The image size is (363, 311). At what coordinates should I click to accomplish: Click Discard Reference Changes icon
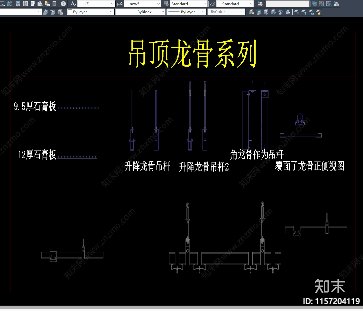329,4
